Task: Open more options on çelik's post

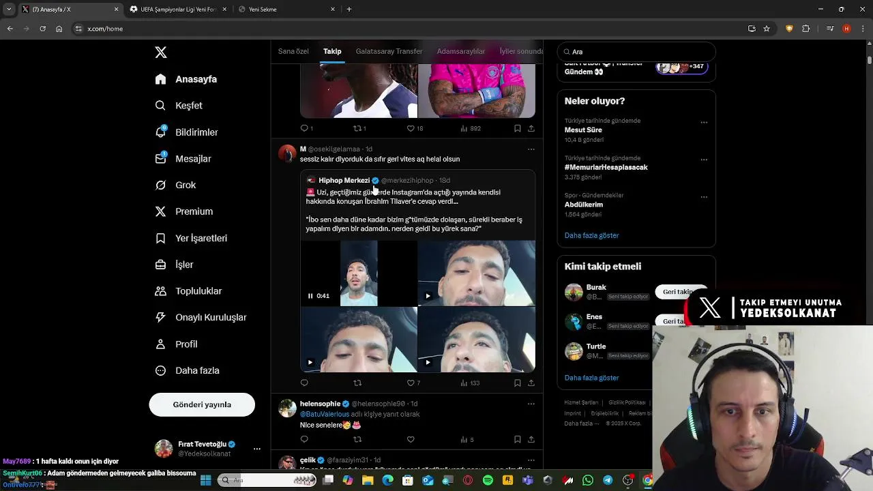Action: (x=531, y=460)
